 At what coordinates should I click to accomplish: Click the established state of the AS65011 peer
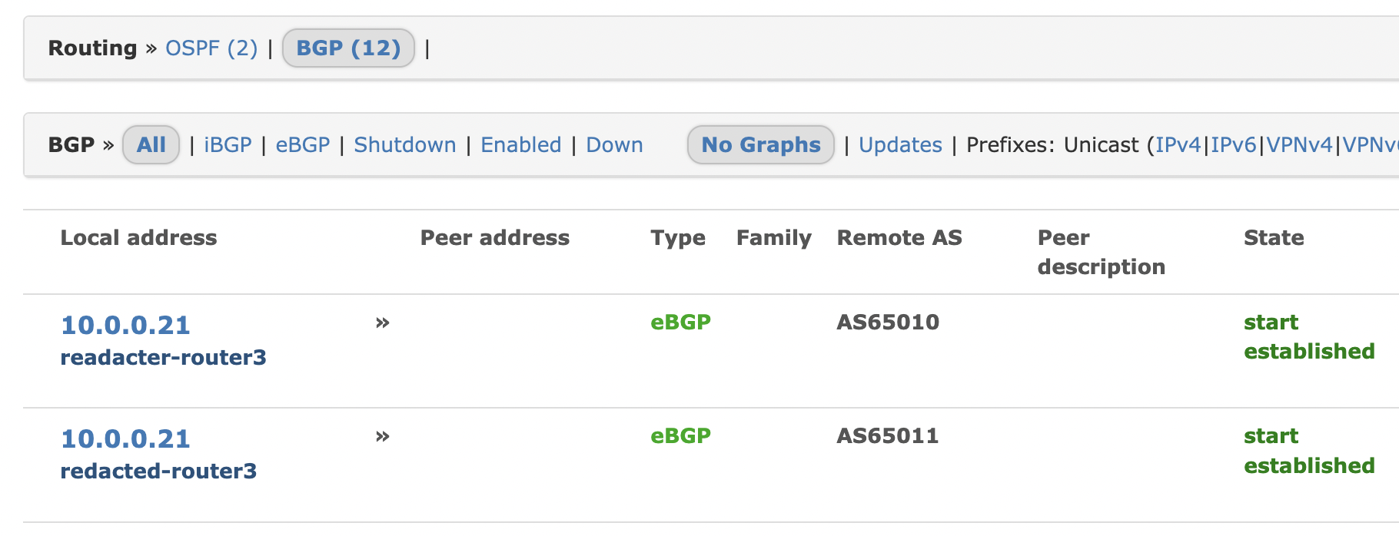tap(1309, 465)
